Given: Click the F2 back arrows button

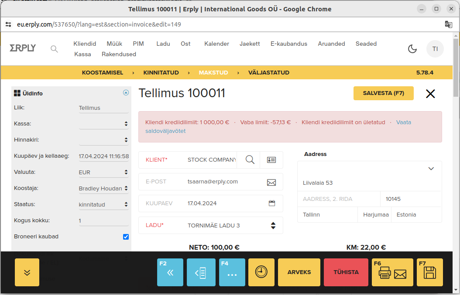Looking at the screenshot, I should [x=170, y=272].
